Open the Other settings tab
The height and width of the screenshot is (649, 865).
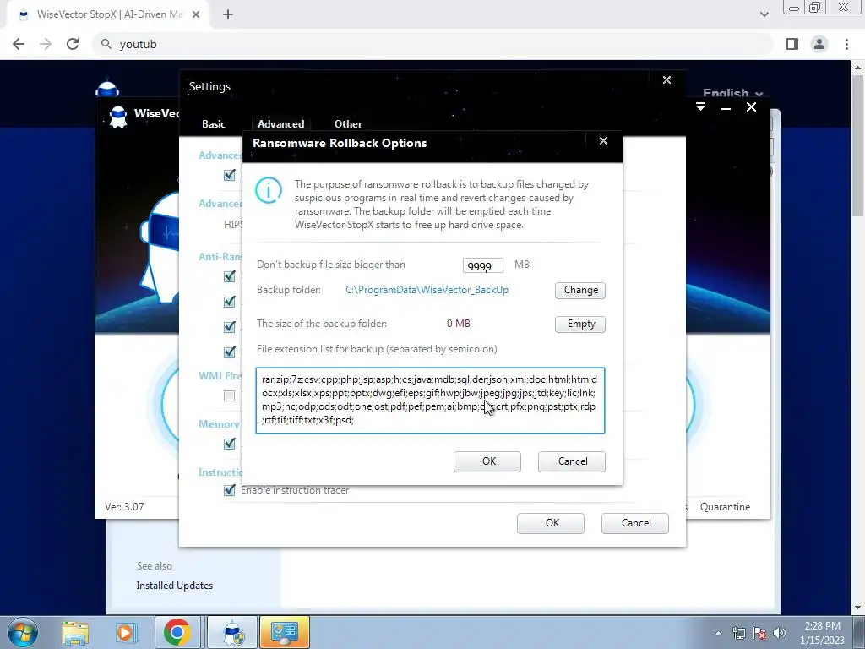[x=348, y=124]
